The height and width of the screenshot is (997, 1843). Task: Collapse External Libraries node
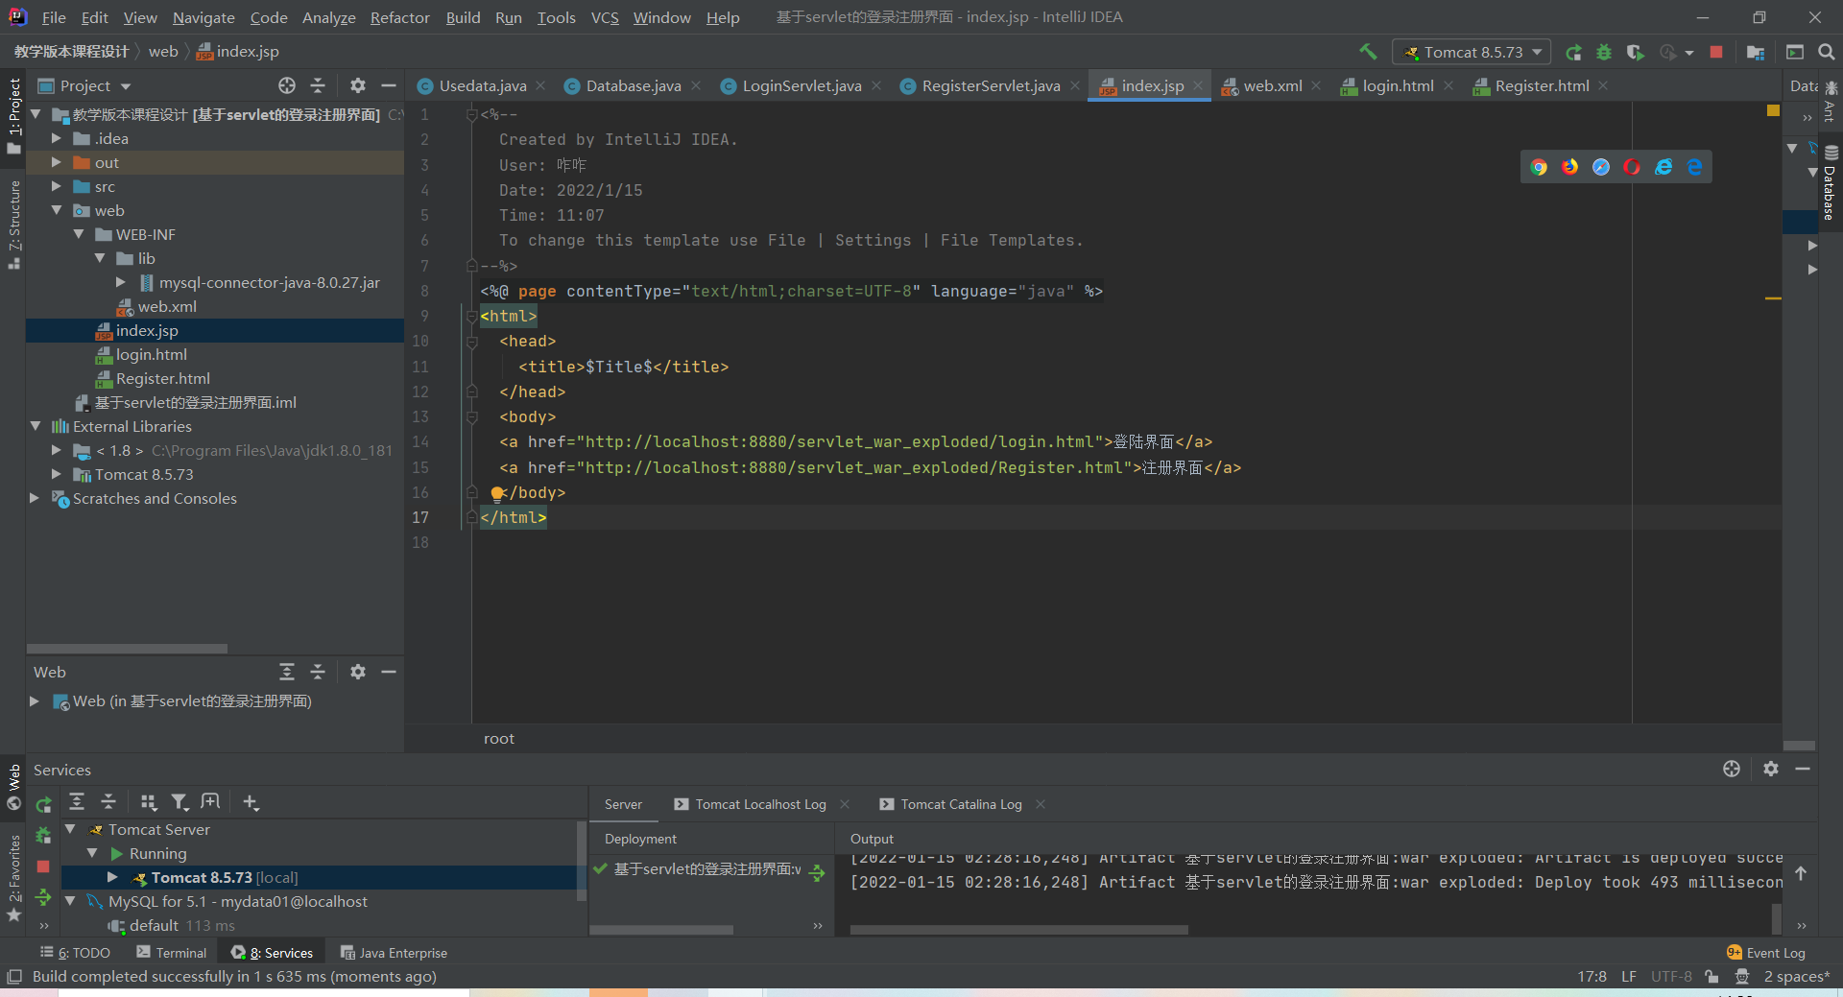36,426
